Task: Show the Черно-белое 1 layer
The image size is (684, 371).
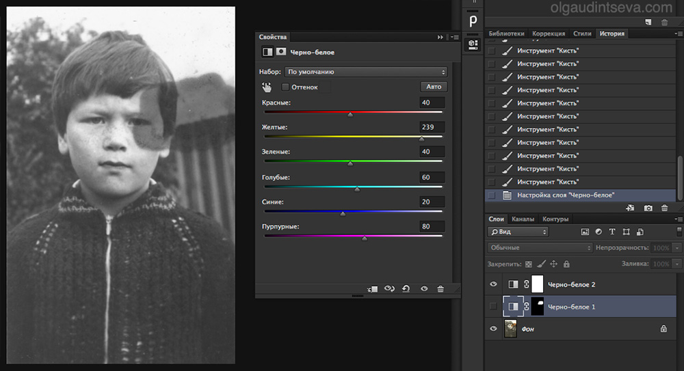Action: [494, 307]
